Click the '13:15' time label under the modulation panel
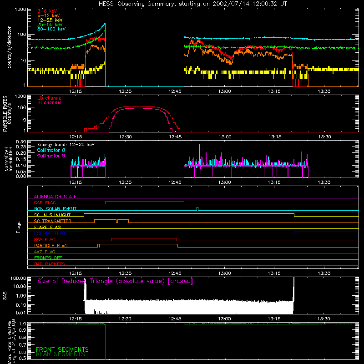The width and height of the screenshot is (364, 364). coord(274,182)
